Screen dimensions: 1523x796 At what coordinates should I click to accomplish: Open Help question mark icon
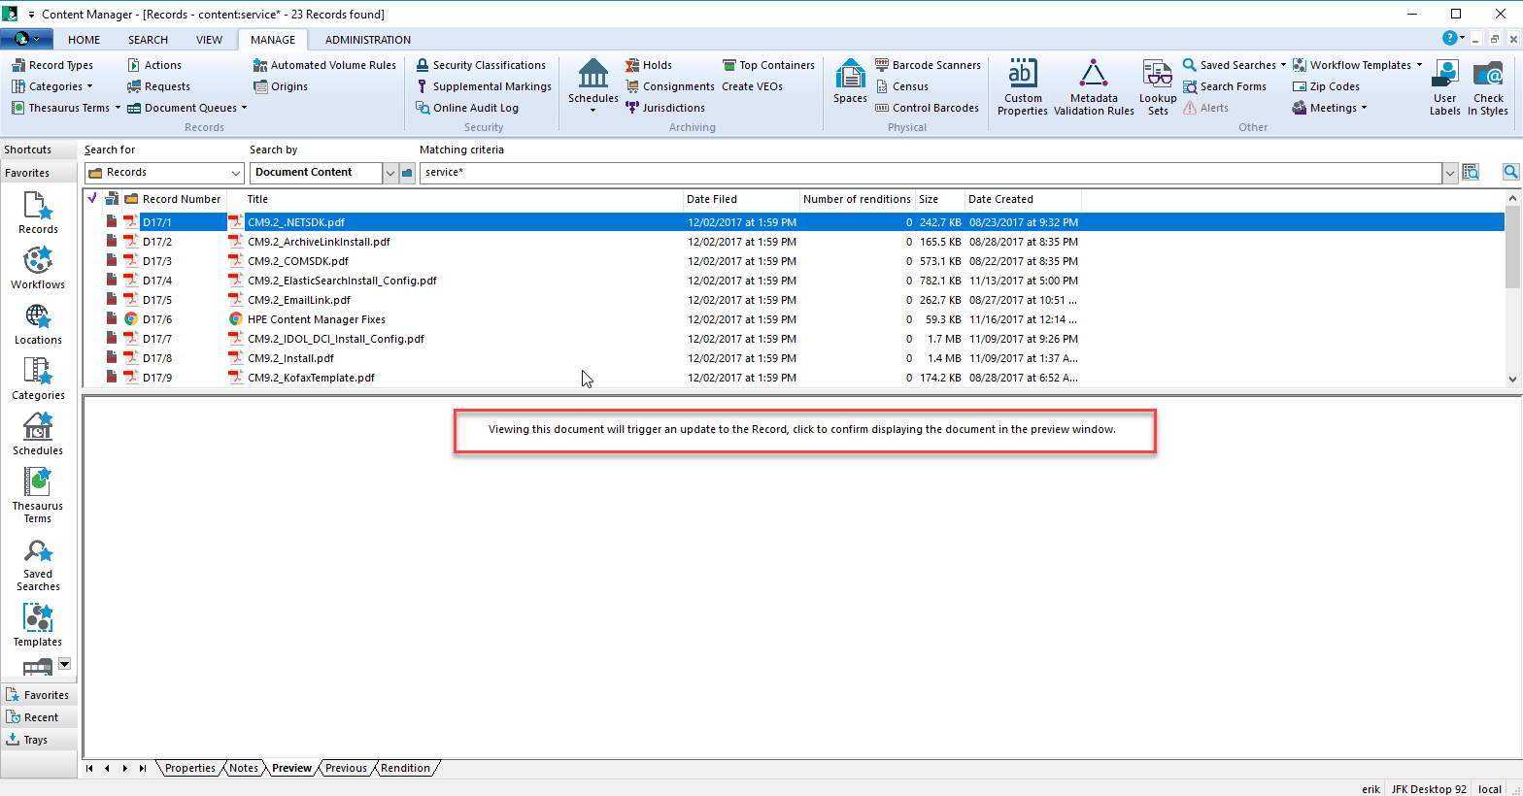1449,38
